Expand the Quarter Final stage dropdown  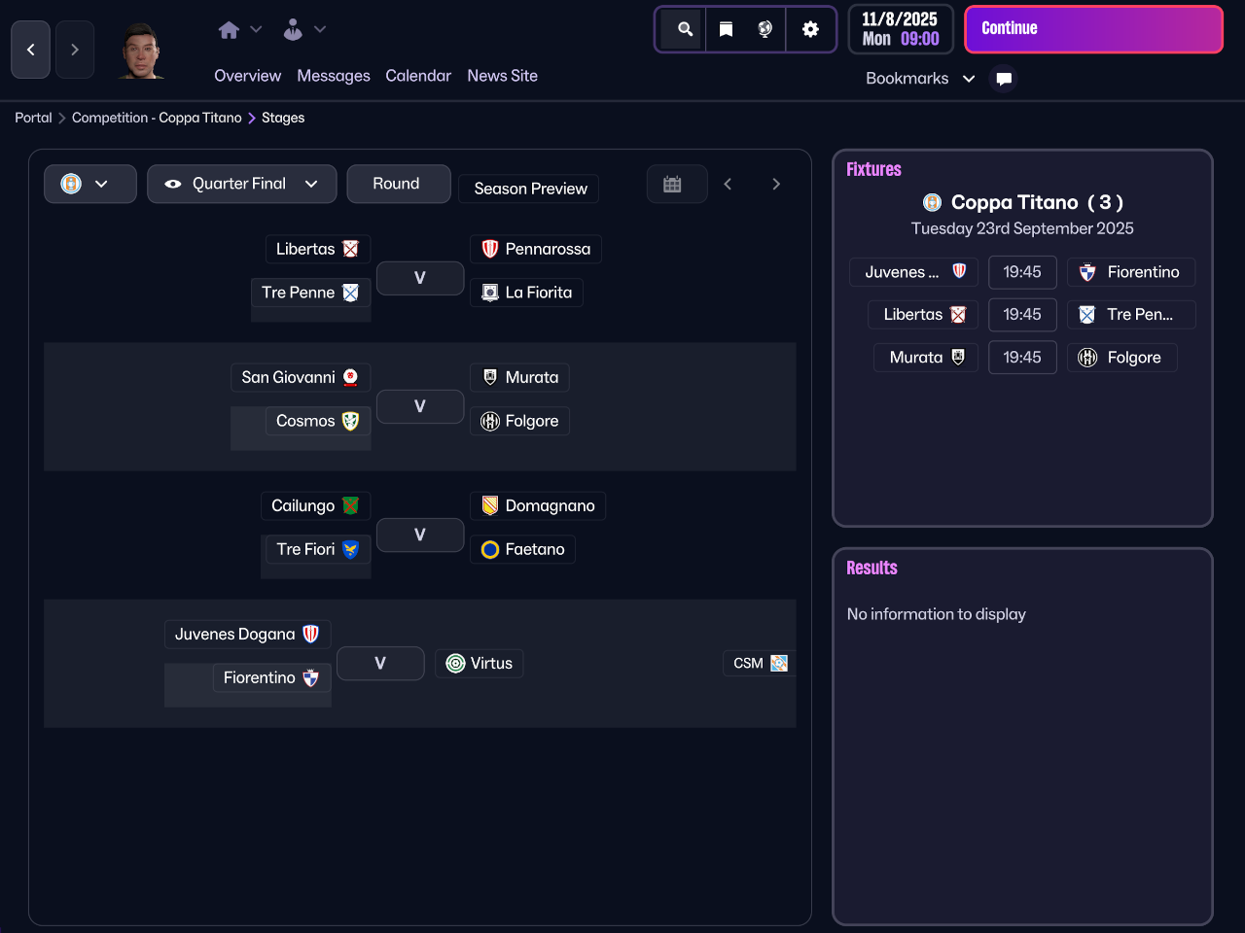[x=241, y=184]
